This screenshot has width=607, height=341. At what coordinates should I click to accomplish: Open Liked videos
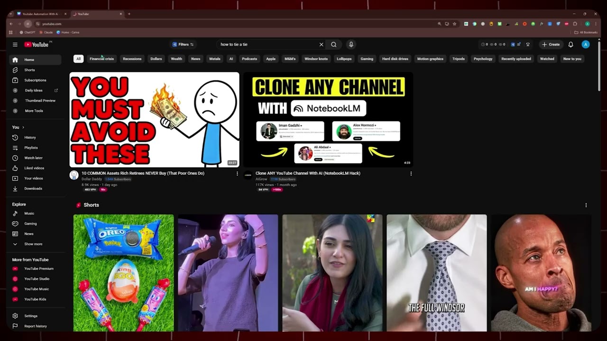pyautogui.click(x=35, y=168)
